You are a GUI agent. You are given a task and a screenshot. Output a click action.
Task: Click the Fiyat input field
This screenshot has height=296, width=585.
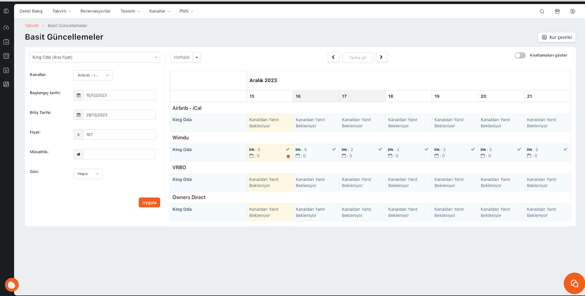[119, 135]
